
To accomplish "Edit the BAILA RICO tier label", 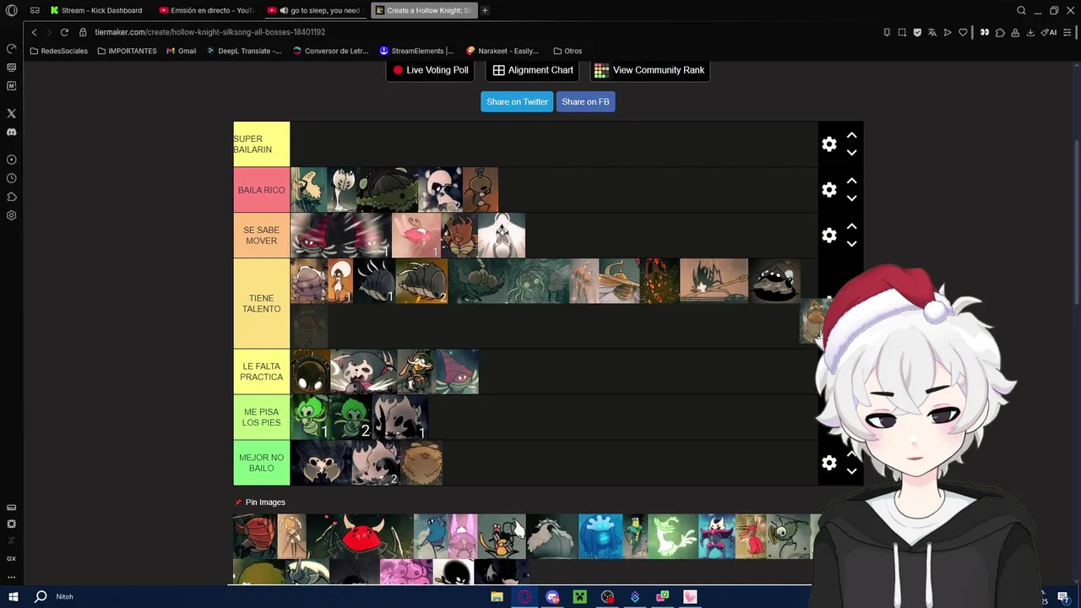I will (x=262, y=190).
